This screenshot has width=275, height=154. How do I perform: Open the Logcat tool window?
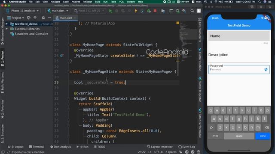16,147
